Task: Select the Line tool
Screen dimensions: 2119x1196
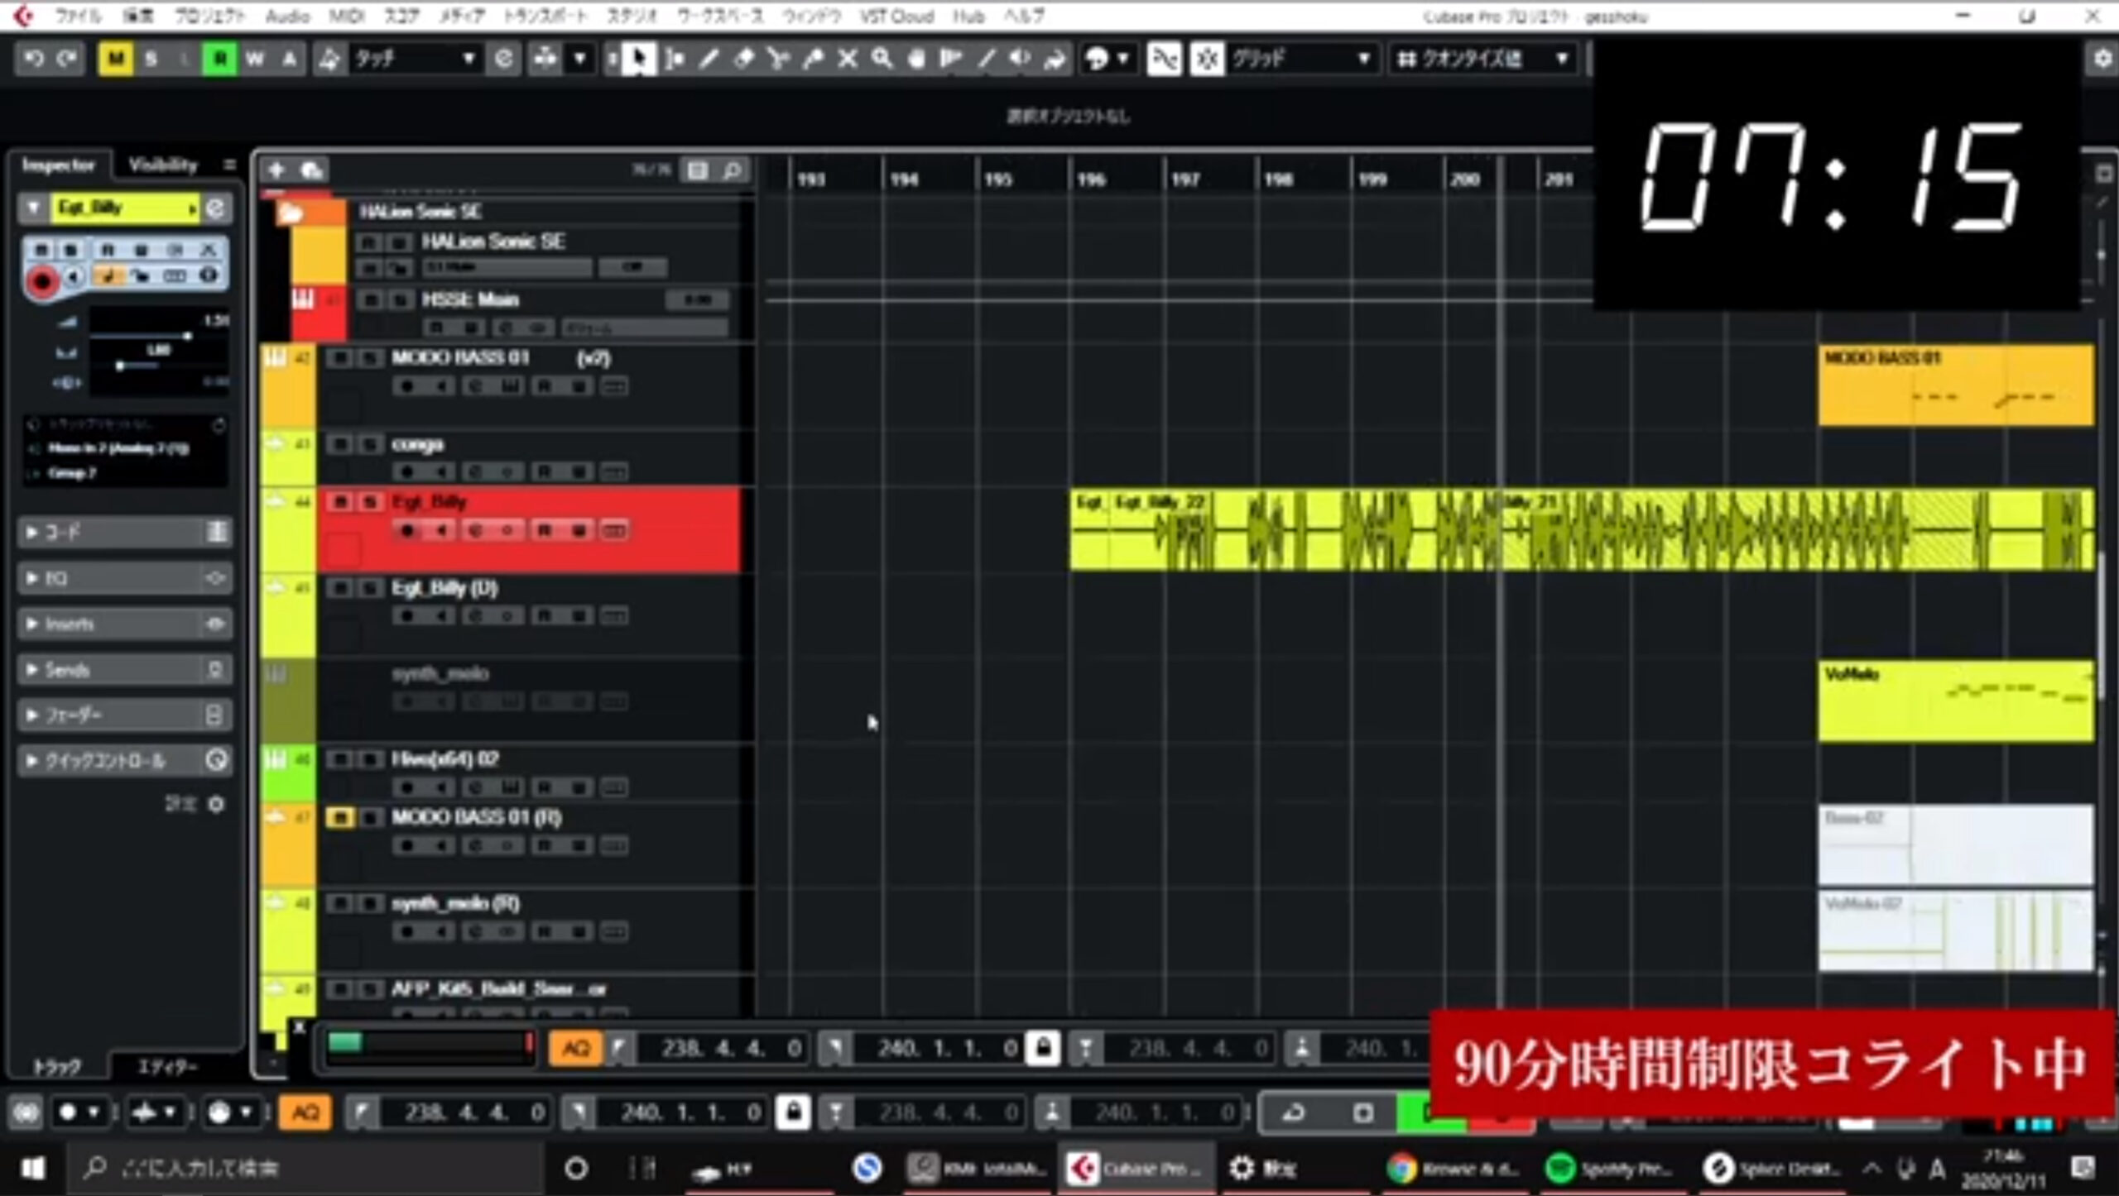Action: [x=986, y=59]
